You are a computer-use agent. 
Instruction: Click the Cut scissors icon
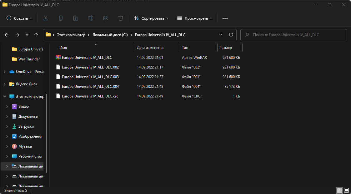(46, 18)
